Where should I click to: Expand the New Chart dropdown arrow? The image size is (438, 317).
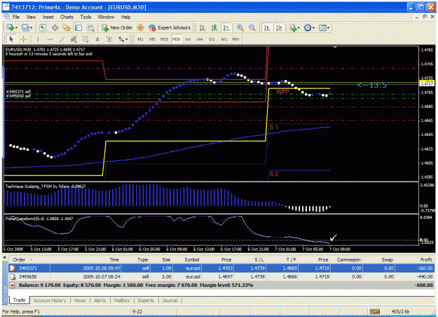(17, 28)
